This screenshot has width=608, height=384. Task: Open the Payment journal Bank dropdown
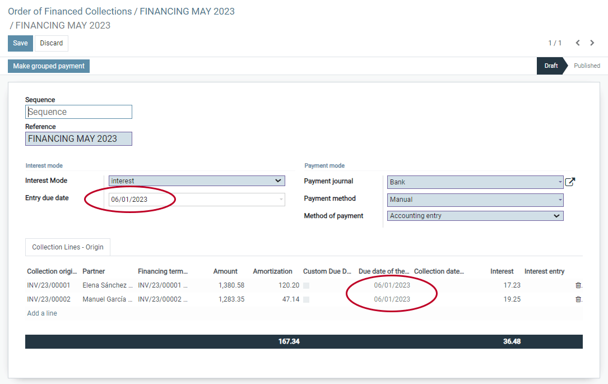coord(475,182)
